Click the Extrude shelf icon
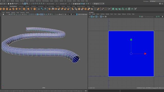Screen dimensions: 164x92 tap(73, 9)
